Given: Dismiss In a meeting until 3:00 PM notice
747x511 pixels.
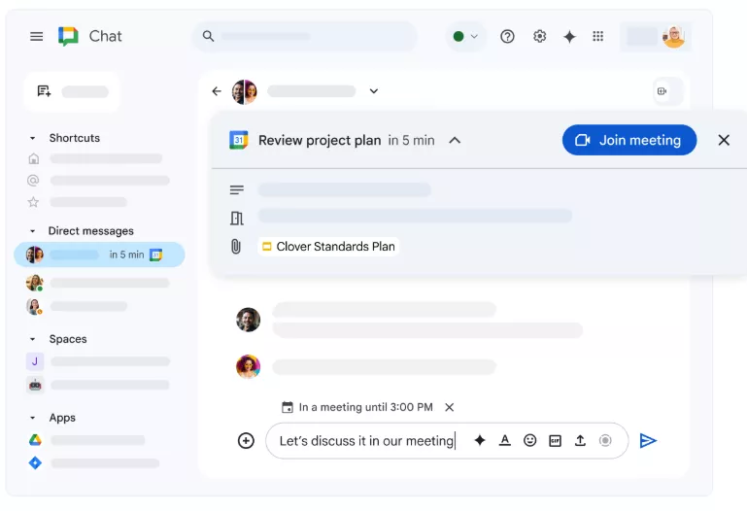Looking at the screenshot, I should (x=449, y=407).
